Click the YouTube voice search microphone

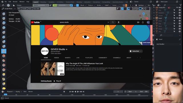click(x=119, y=22)
